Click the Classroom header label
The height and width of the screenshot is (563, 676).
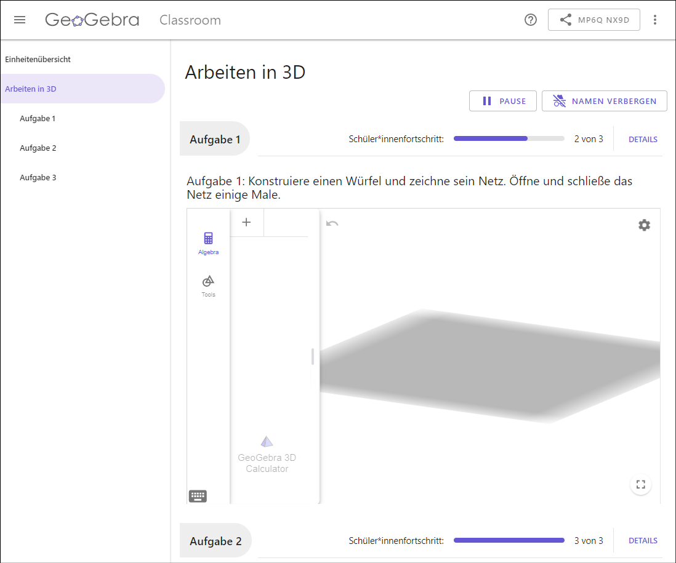(x=190, y=20)
